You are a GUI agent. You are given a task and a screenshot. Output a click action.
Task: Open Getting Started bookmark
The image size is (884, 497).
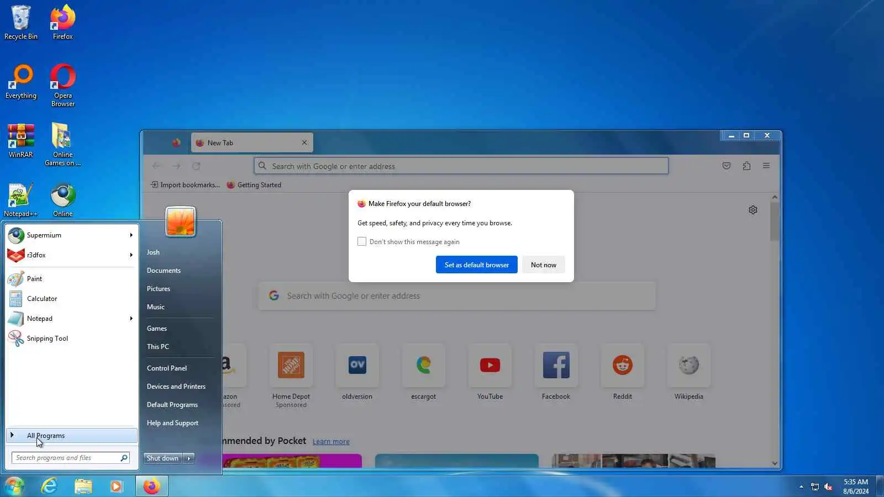click(254, 185)
